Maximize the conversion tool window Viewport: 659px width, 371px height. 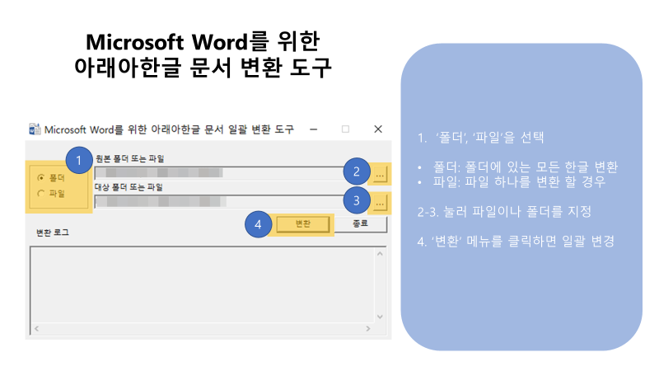(345, 129)
